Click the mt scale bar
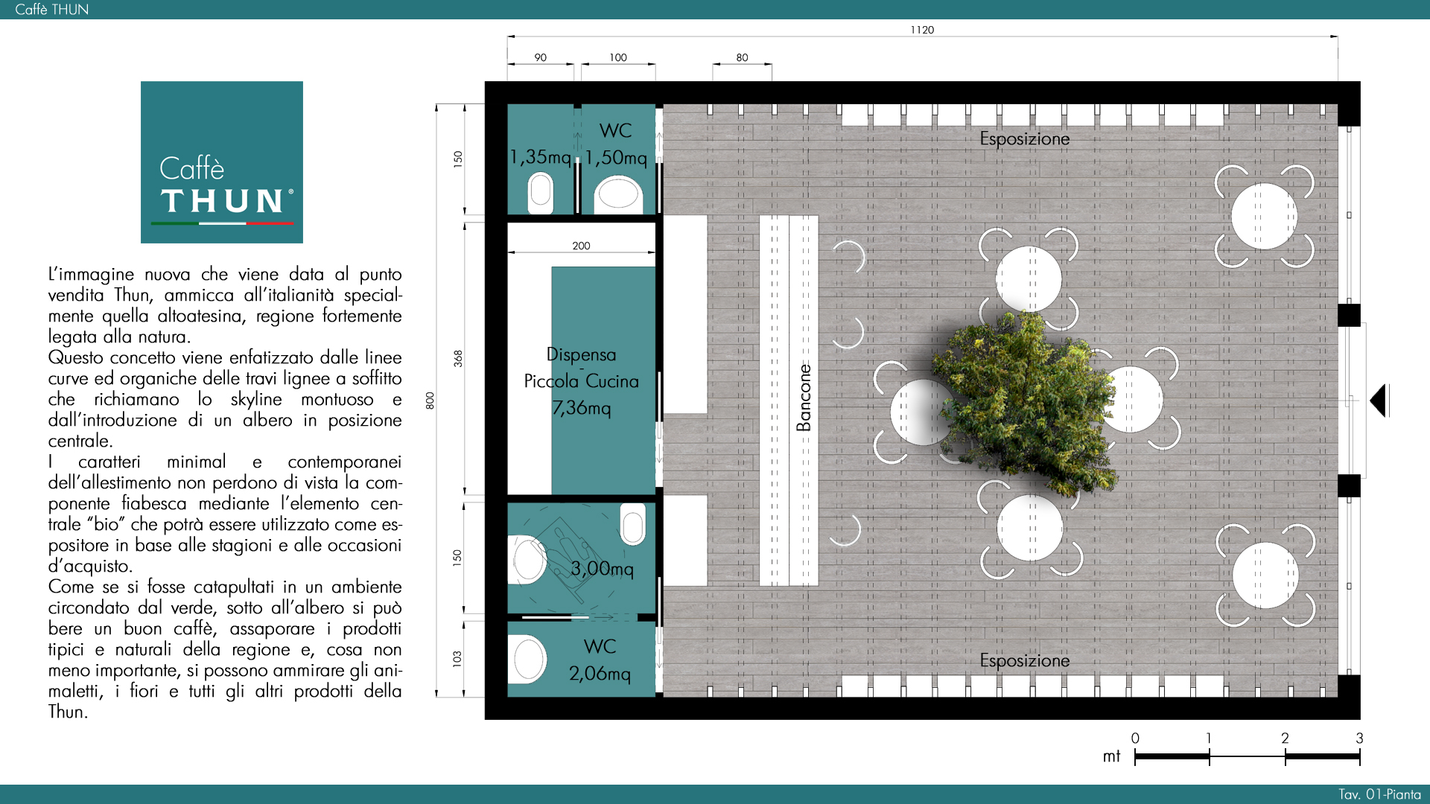This screenshot has height=804, width=1430. coord(1247,756)
